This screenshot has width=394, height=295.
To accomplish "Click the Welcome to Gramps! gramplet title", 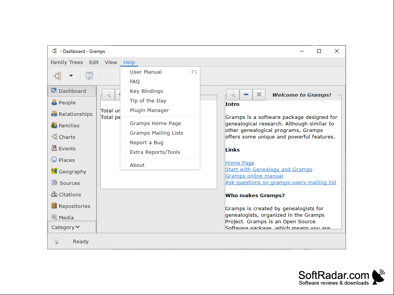I will (x=301, y=95).
